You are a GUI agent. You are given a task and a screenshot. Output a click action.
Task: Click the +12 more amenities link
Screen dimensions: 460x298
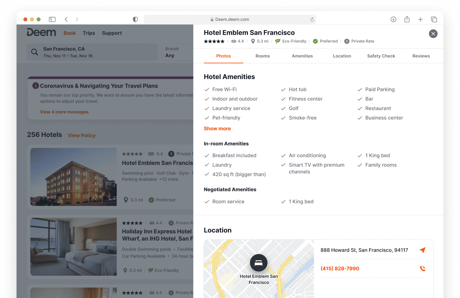[x=169, y=179]
